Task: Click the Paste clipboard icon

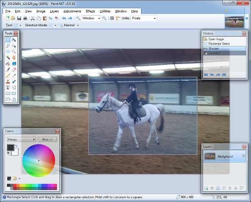Action: click(45, 18)
